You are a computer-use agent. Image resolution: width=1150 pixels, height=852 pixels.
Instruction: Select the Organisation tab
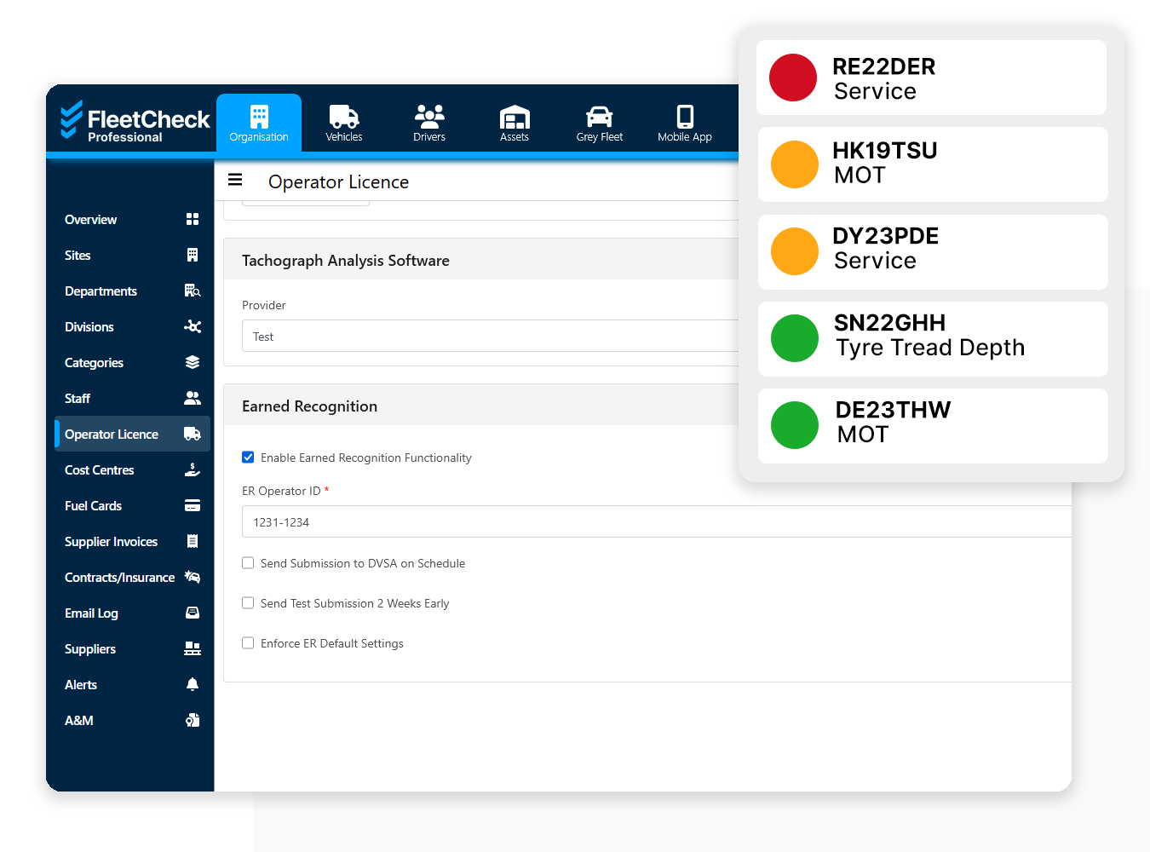click(x=259, y=124)
